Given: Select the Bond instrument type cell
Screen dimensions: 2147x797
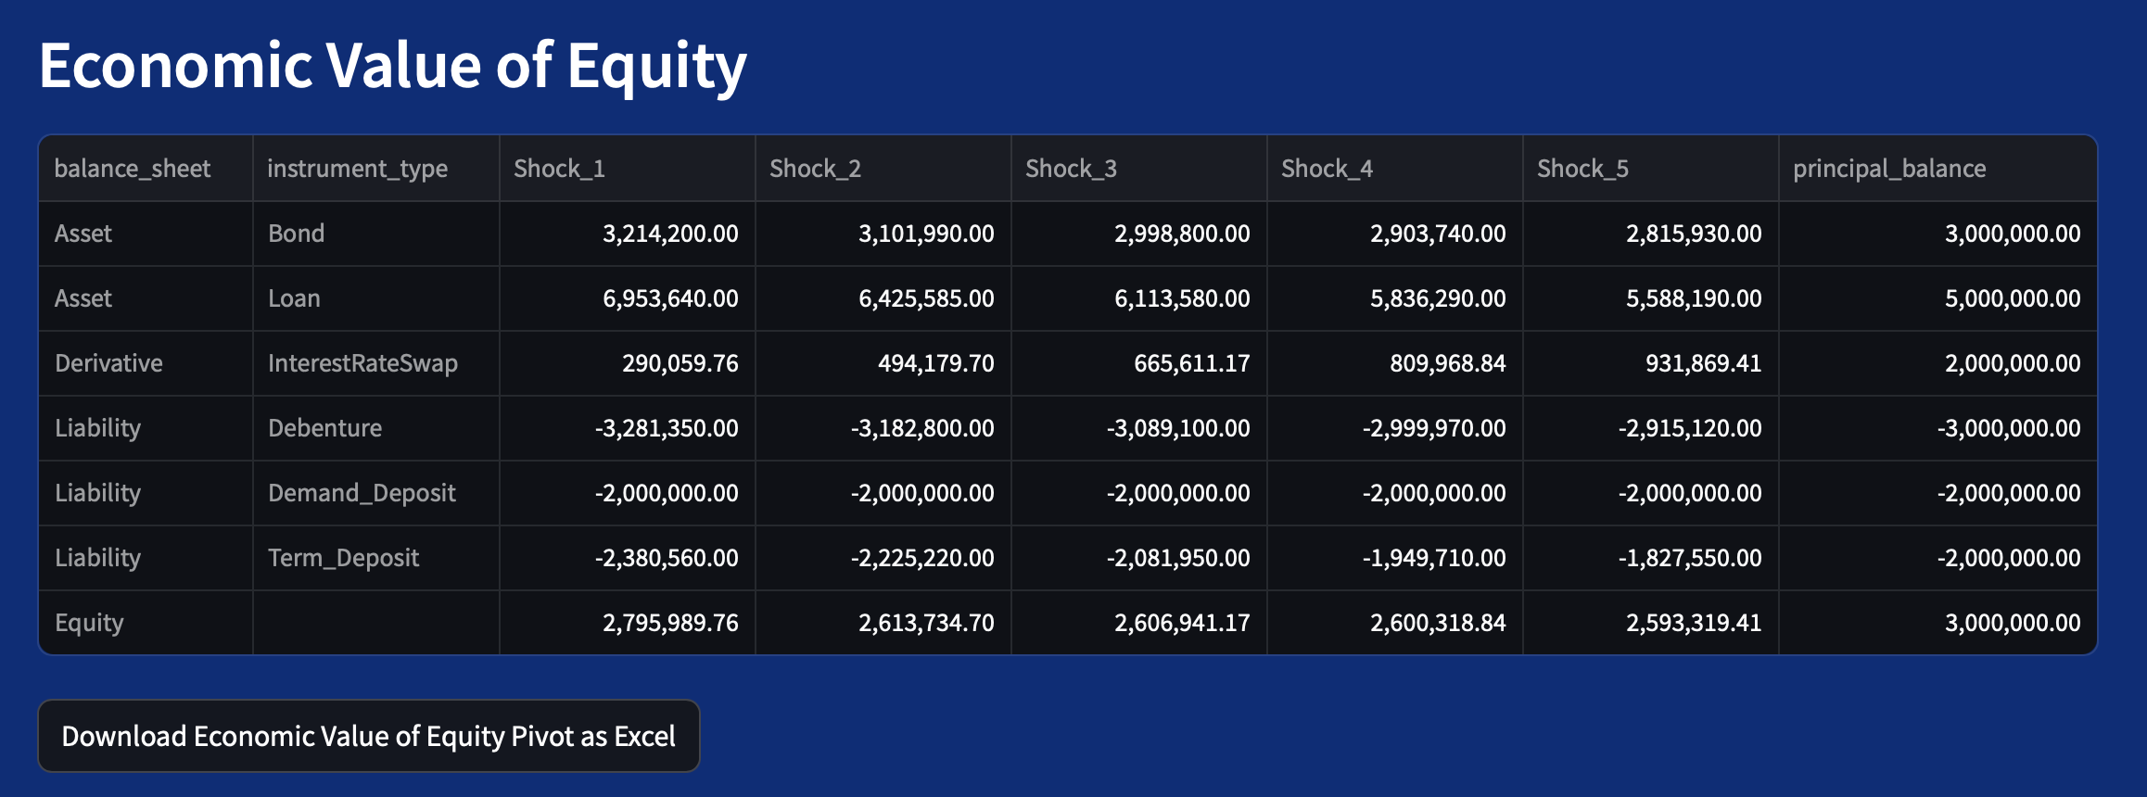Looking at the screenshot, I should (x=297, y=234).
